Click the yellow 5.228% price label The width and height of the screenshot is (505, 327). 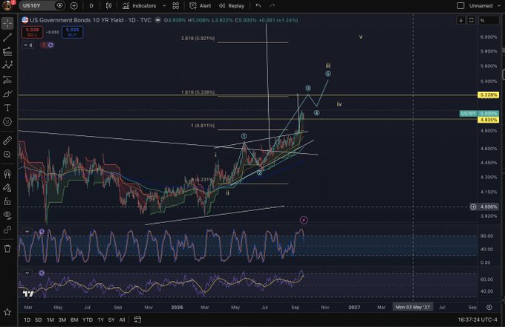pos(489,95)
